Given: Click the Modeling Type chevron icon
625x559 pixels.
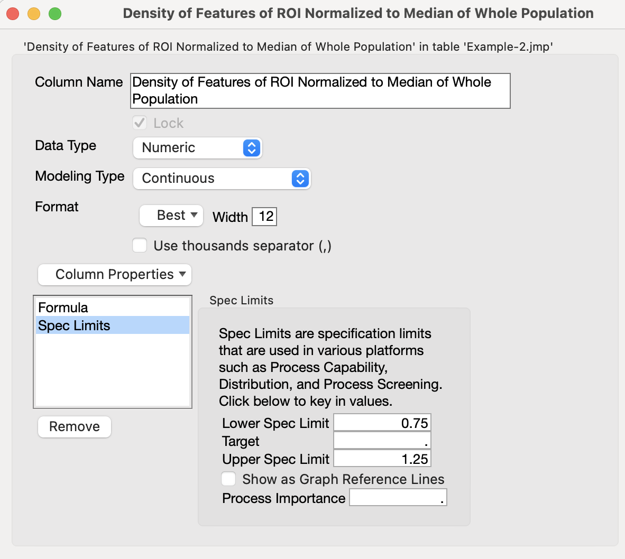Looking at the screenshot, I should (300, 179).
